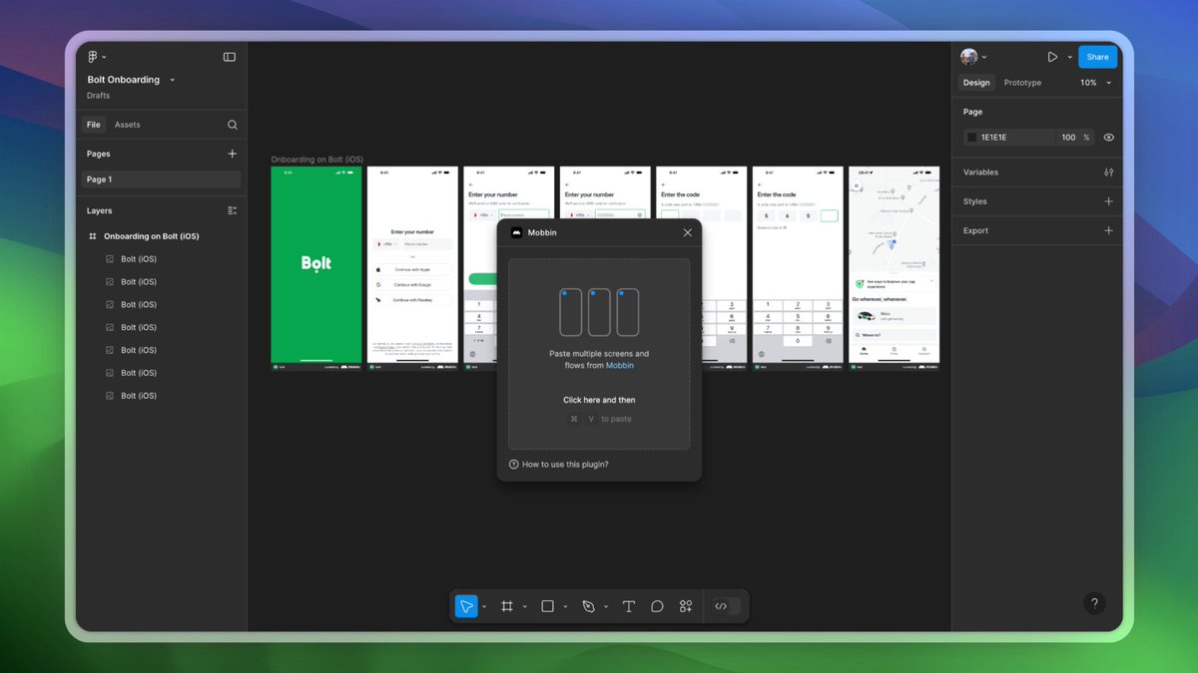Edit the page opacity 100 field

(x=1068, y=138)
